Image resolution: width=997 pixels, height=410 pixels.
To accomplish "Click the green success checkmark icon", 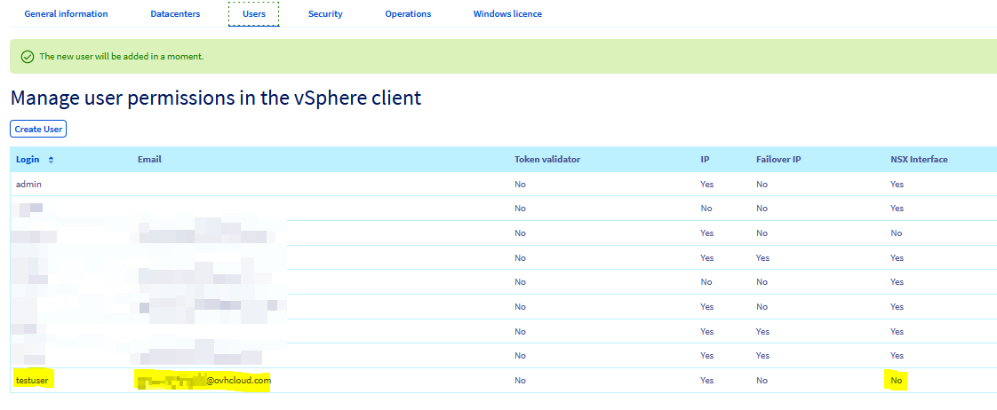I will coord(28,57).
